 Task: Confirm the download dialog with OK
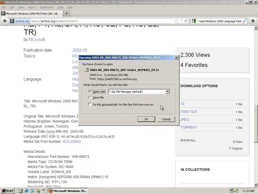(146, 119)
